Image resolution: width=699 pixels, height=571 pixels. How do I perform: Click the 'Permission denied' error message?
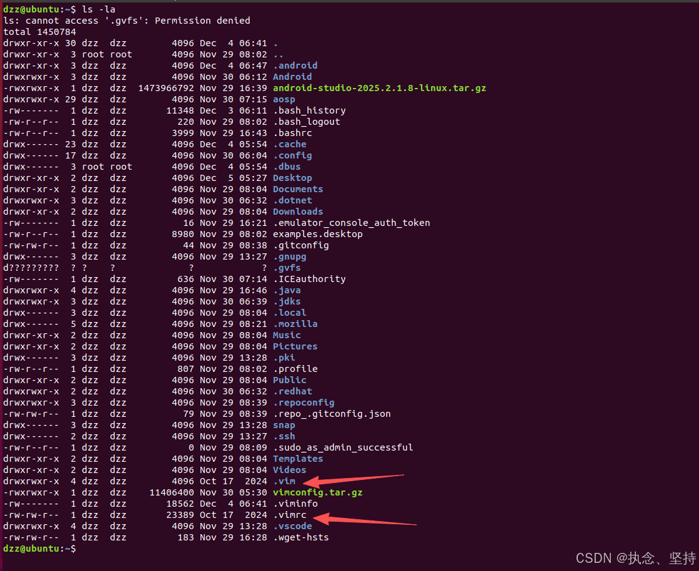[x=202, y=21]
